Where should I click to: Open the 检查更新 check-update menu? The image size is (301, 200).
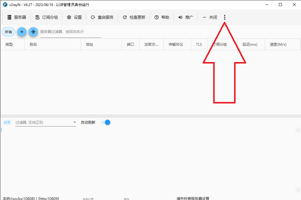(x=134, y=18)
